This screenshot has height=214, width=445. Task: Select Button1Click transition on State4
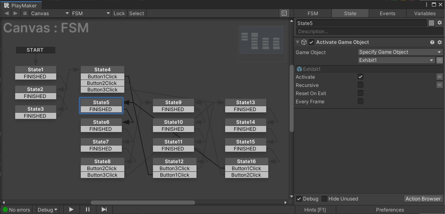pyautogui.click(x=103, y=76)
